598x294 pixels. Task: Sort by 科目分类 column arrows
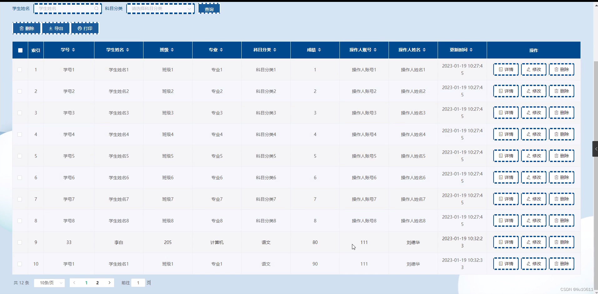[275, 50]
